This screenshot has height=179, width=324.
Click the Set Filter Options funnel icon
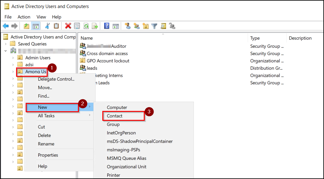154,26
